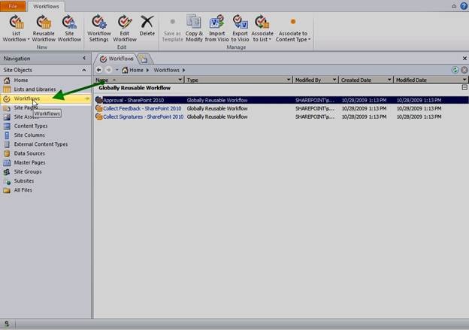Expand the breadcrumb arrow after Workflows

(183, 70)
